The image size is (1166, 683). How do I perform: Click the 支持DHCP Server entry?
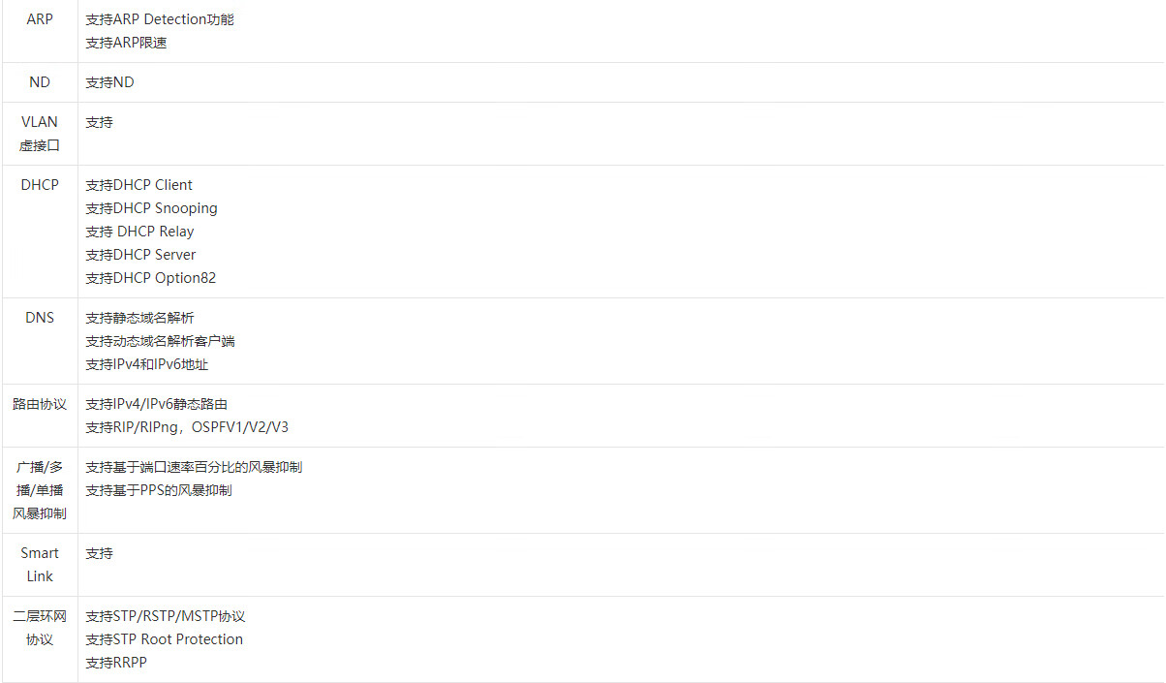pos(140,255)
